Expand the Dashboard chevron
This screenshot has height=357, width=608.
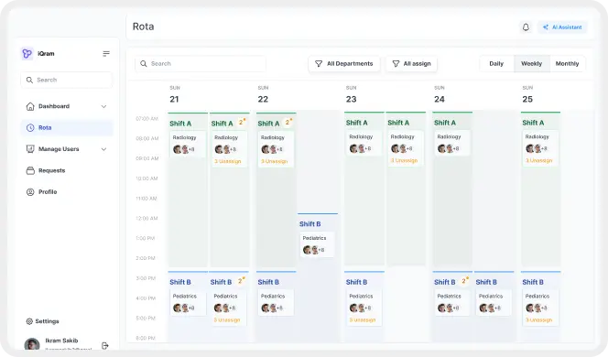pyautogui.click(x=103, y=106)
